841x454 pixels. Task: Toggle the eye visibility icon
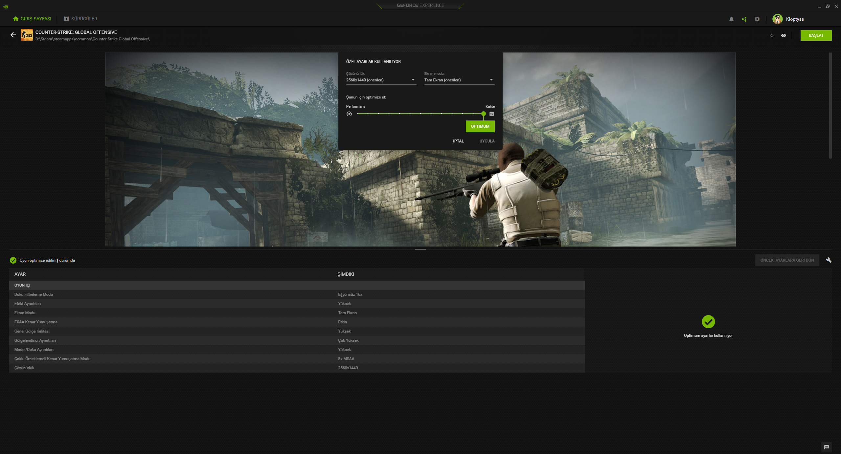click(784, 35)
